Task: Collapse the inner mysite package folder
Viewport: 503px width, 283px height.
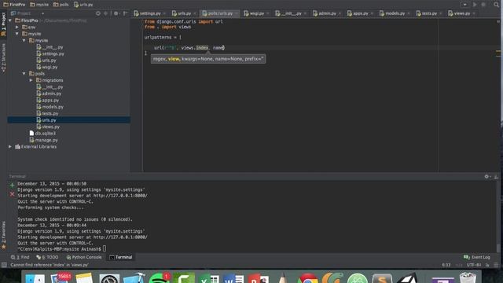Action: coord(24,40)
